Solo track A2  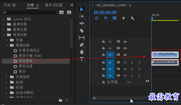132,69
